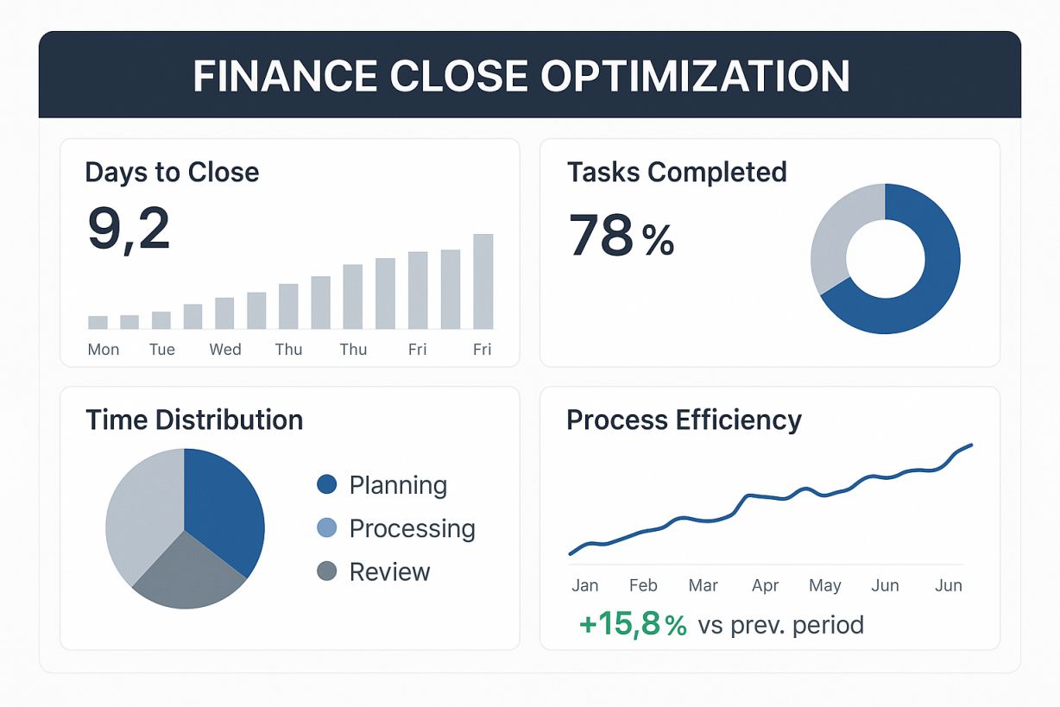Click the green +15,8 % change indicator
Viewport: 1060px width, 707px height.
coord(633,625)
